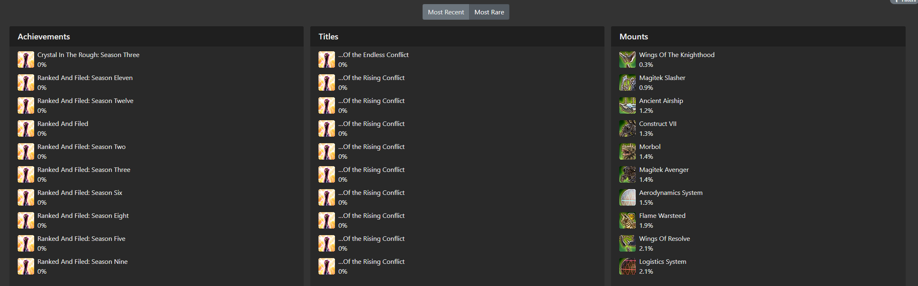The height and width of the screenshot is (286, 918).
Task: Open the Logistics System mount name
Action: (x=662, y=262)
